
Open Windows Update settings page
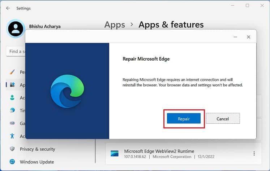click(37, 162)
